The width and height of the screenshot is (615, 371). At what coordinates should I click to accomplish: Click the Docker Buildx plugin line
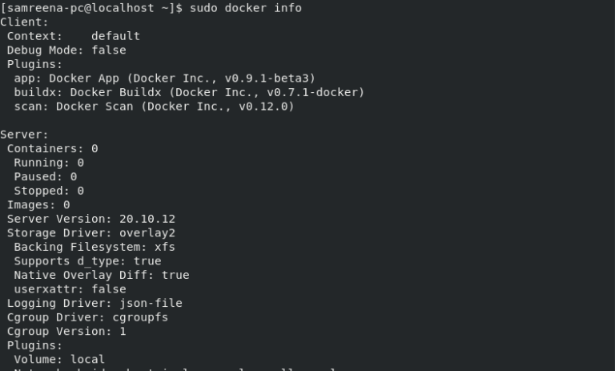pyautogui.click(x=189, y=92)
